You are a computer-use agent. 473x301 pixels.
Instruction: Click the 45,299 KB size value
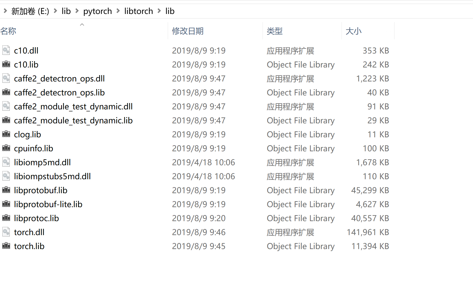point(370,190)
